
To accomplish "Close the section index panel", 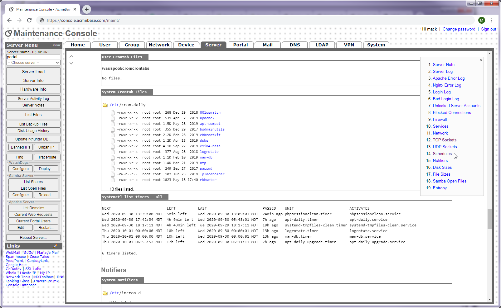I will point(481,60).
